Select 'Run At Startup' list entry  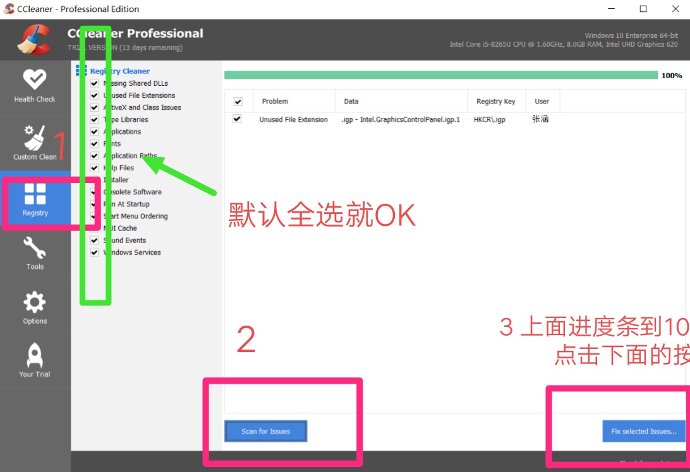126,204
